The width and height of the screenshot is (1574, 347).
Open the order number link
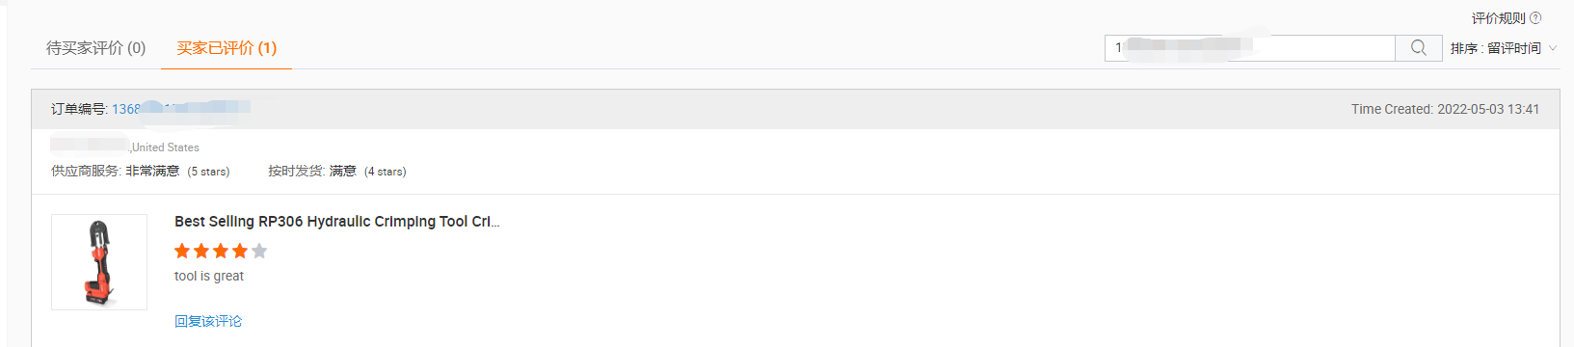click(181, 109)
